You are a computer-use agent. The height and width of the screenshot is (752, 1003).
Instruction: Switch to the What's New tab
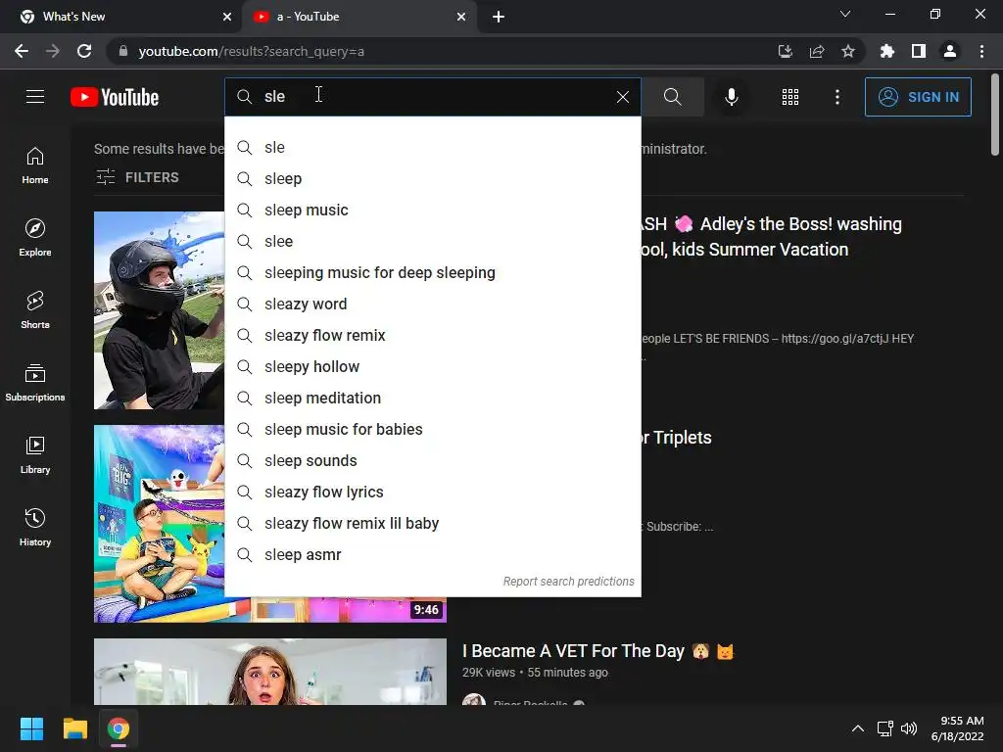pos(120,17)
